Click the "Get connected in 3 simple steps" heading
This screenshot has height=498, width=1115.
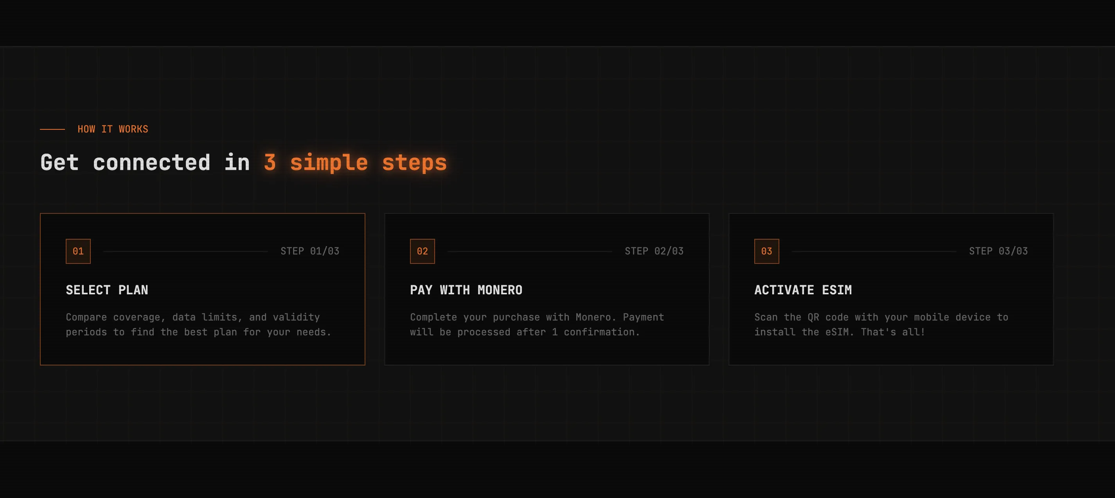(244, 163)
